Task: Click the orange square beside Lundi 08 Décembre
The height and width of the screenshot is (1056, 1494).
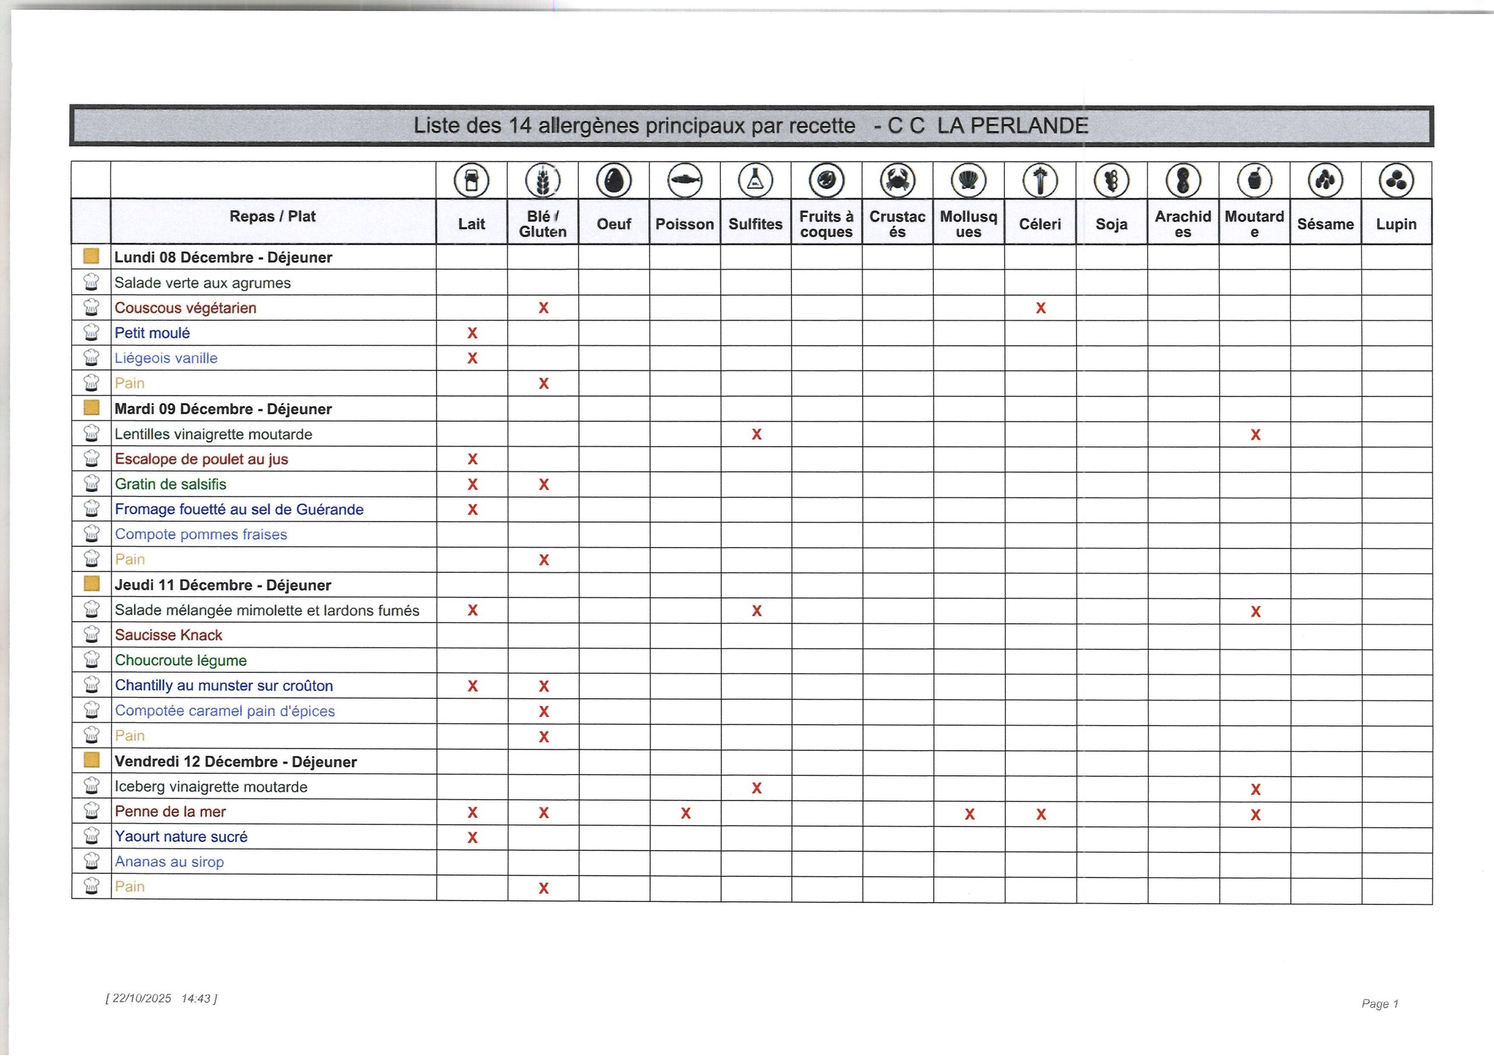Action: (91, 256)
